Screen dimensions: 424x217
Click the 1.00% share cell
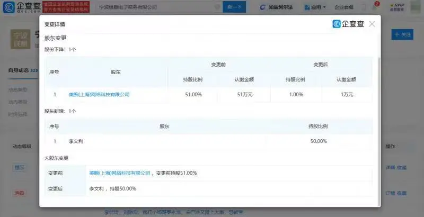[296, 94]
